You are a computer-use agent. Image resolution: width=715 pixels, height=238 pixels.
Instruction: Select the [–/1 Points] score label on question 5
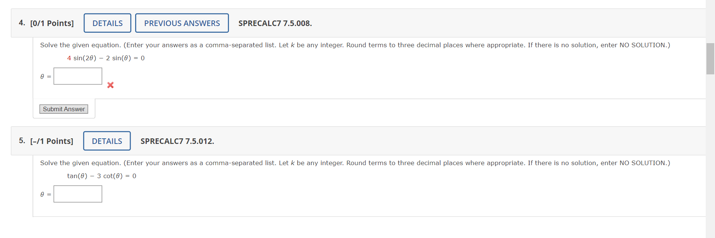pyautogui.click(x=51, y=141)
